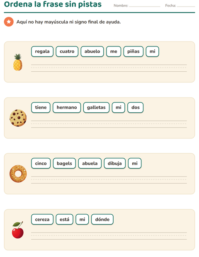Click the Fecha blank line
Viewport: 199px width, 257px height.
[186, 6]
